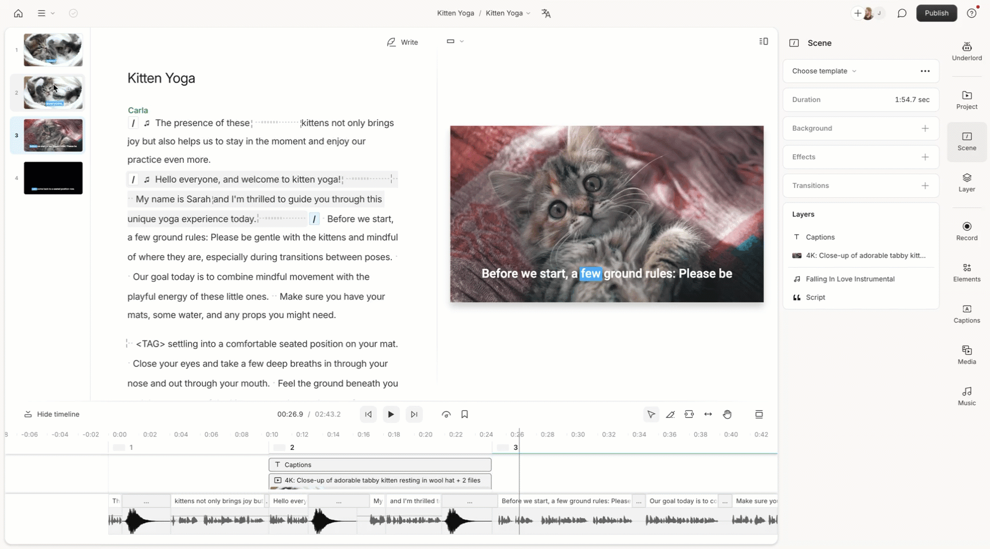990x549 pixels.
Task: Edit the Duration 1:54.7 sec field
Action: (x=861, y=100)
